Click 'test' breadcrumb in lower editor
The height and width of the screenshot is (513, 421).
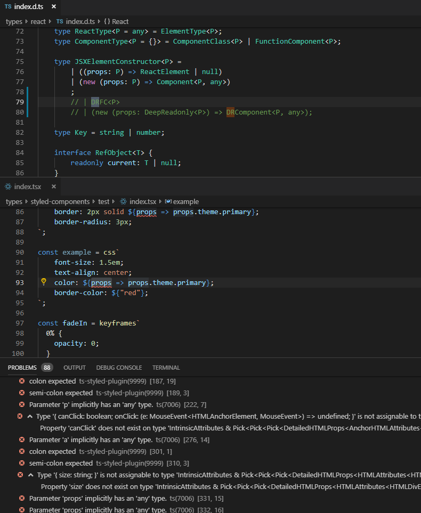pos(103,201)
